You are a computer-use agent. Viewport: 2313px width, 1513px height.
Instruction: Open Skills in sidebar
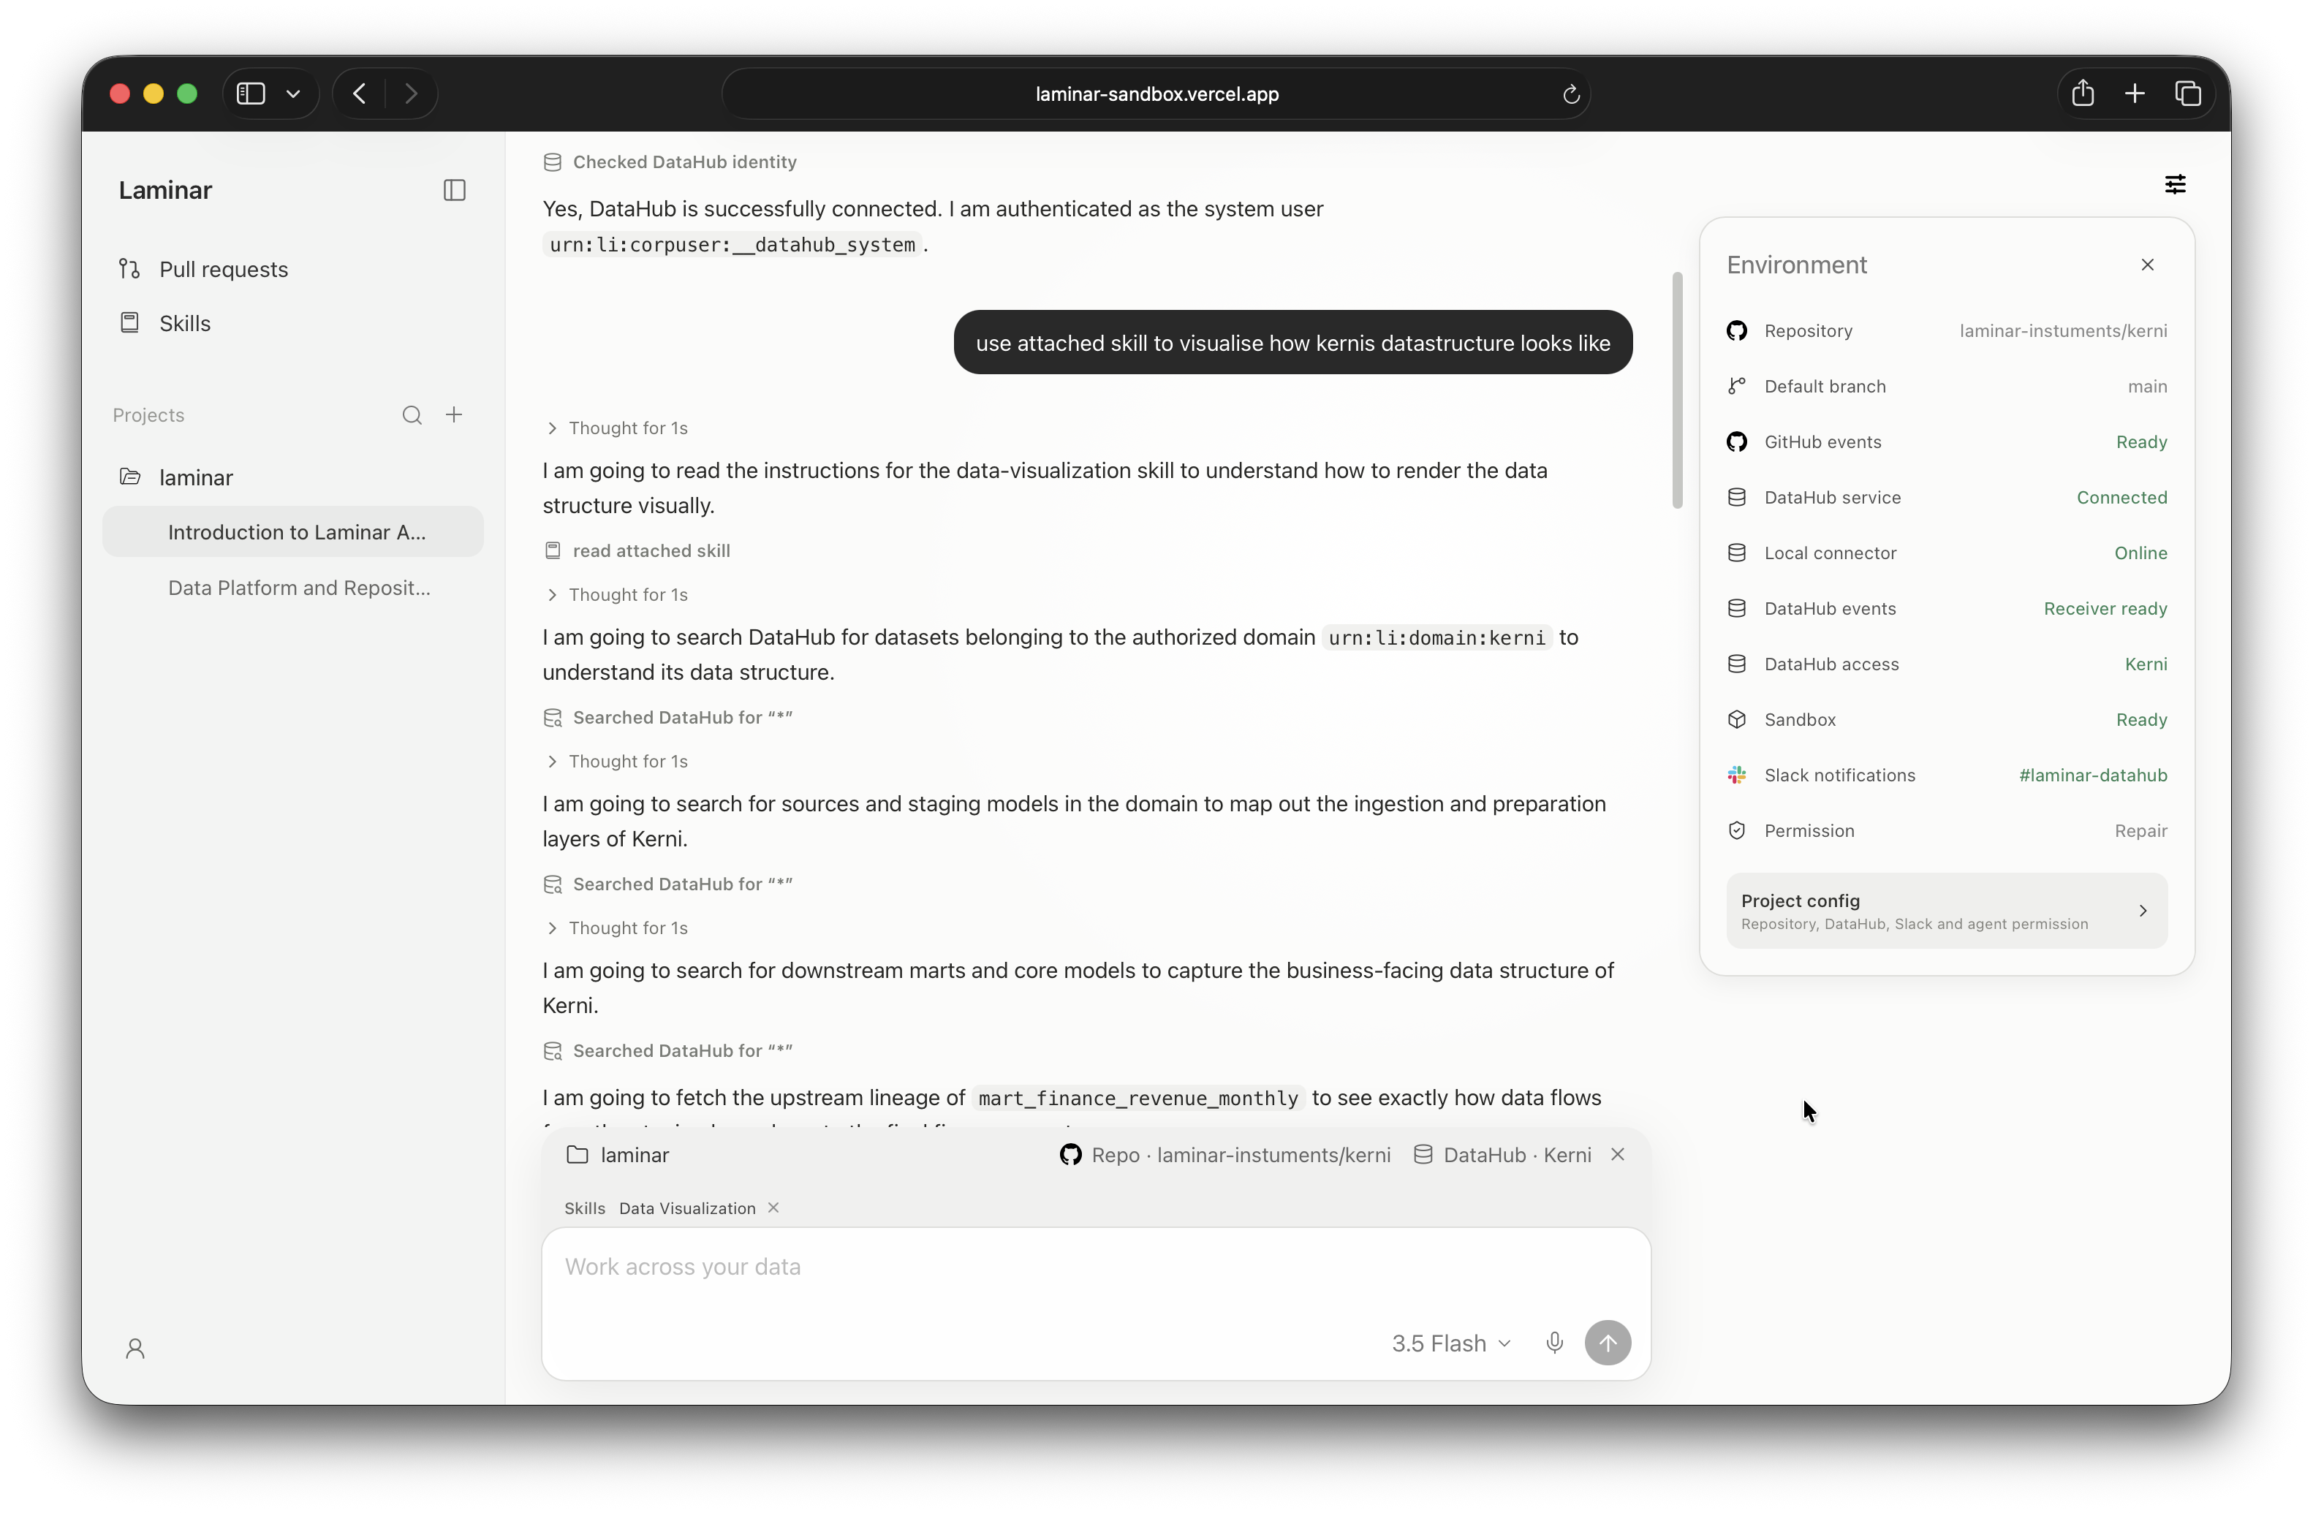[292, 324]
